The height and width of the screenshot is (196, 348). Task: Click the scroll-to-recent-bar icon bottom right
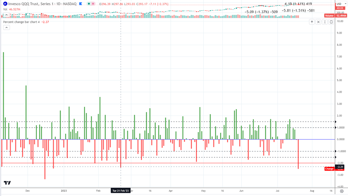(341, 191)
